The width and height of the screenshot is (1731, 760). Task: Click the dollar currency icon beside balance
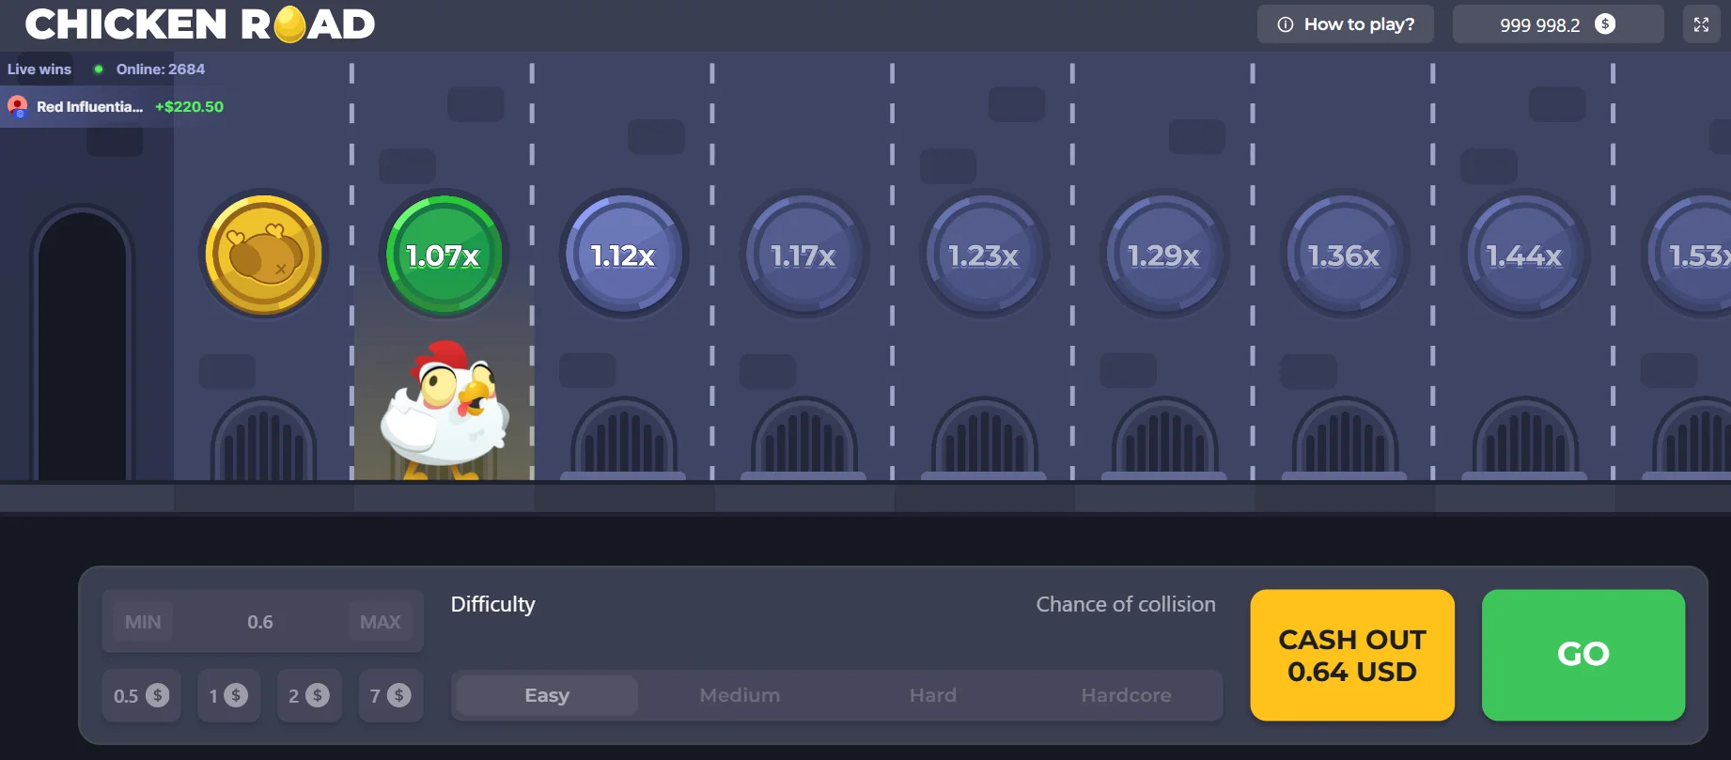tap(1605, 24)
